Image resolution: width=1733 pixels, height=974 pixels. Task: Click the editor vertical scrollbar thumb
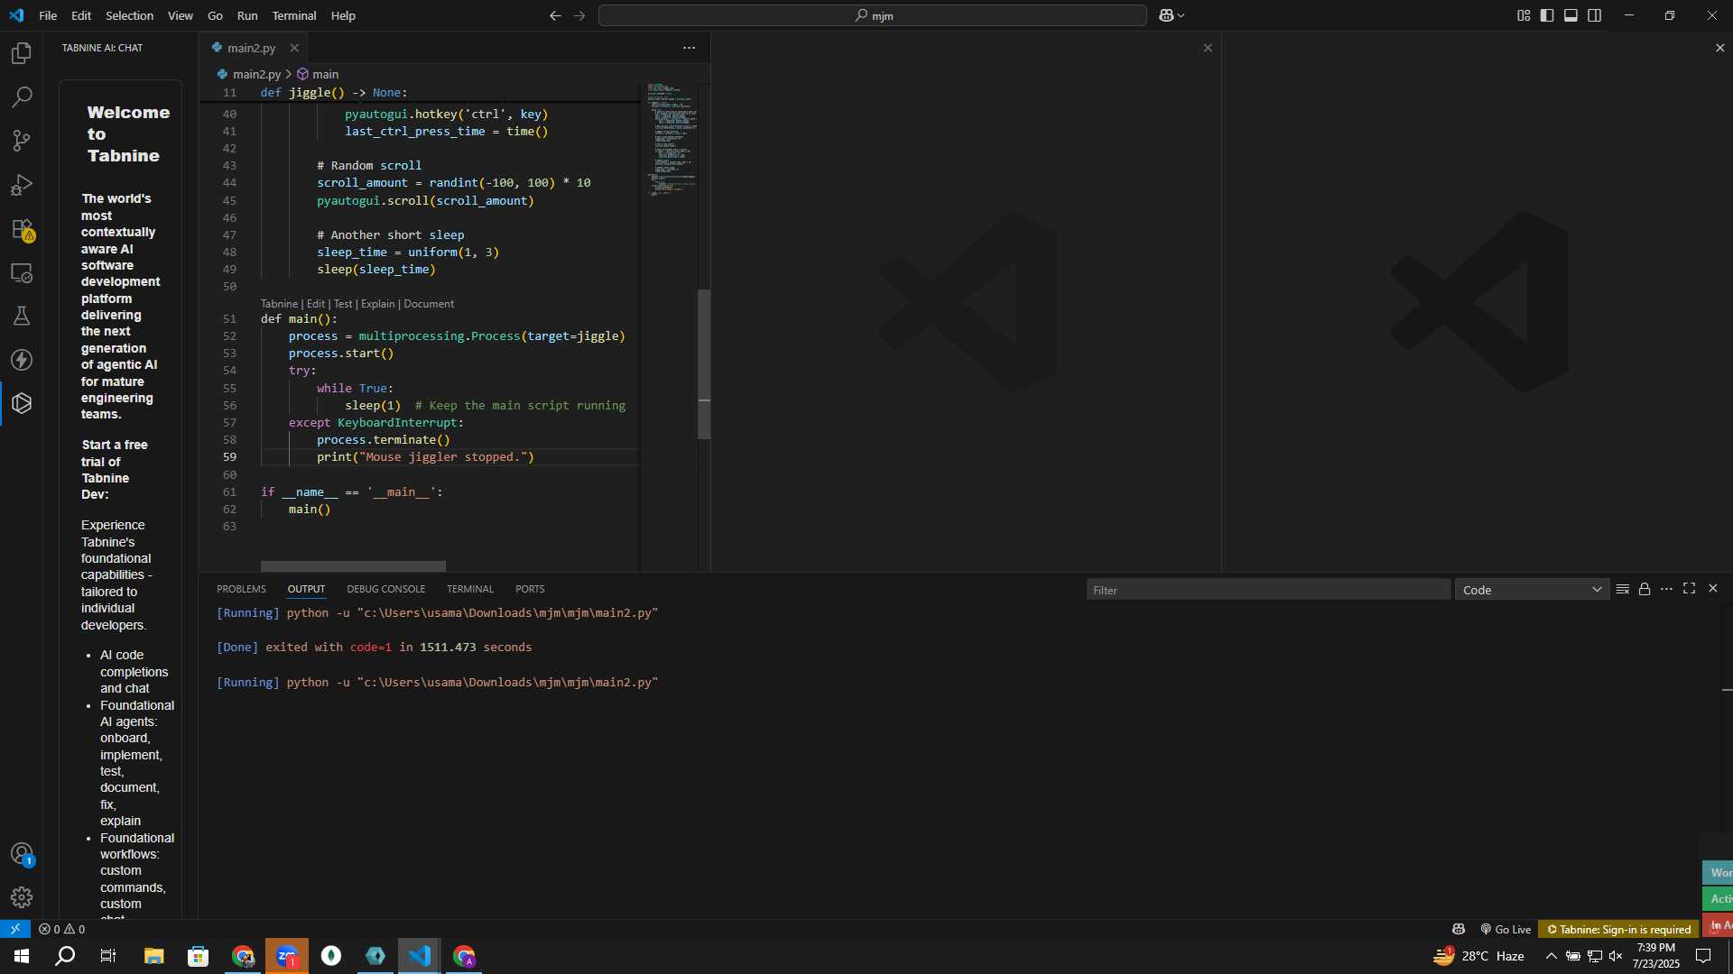point(704,364)
